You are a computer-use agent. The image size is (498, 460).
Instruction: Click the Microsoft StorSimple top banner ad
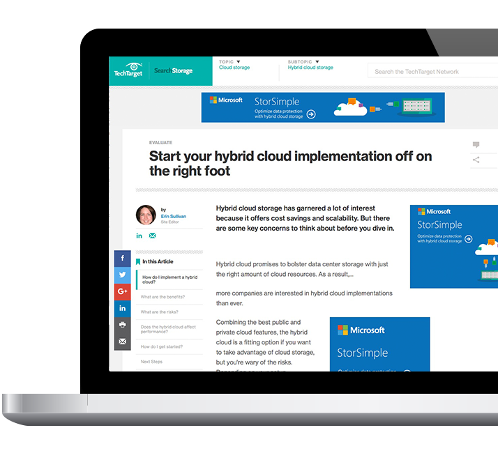tap(322, 107)
